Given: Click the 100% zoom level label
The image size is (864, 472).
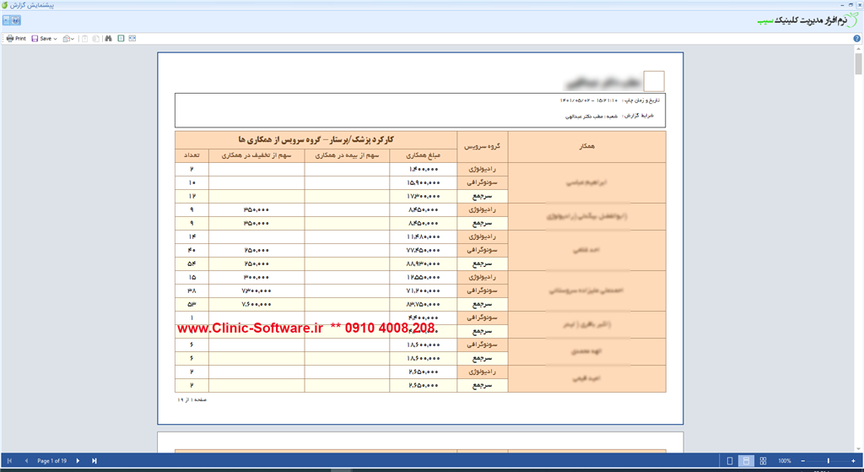Looking at the screenshot, I should (x=785, y=460).
